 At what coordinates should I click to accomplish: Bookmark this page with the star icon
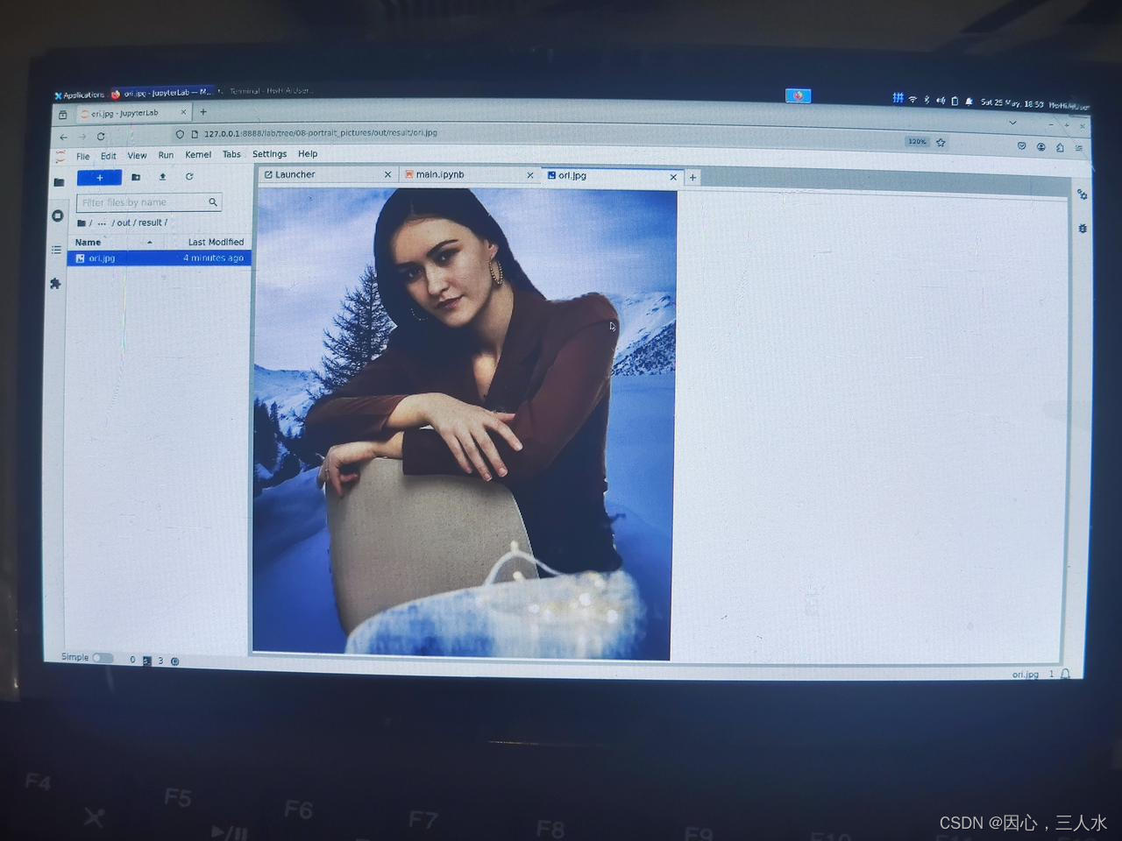pyautogui.click(x=941, y=142)
